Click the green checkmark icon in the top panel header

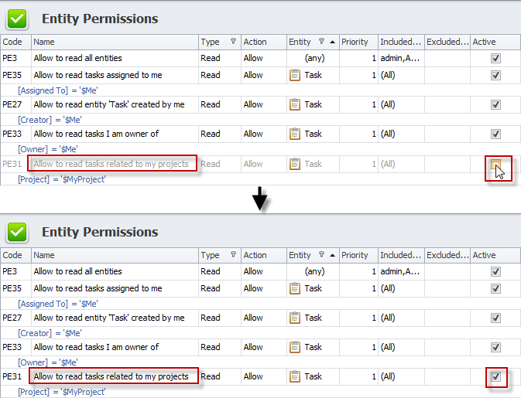coord(17,19)
